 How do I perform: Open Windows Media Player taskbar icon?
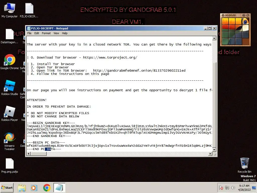[x=34, y=188]
